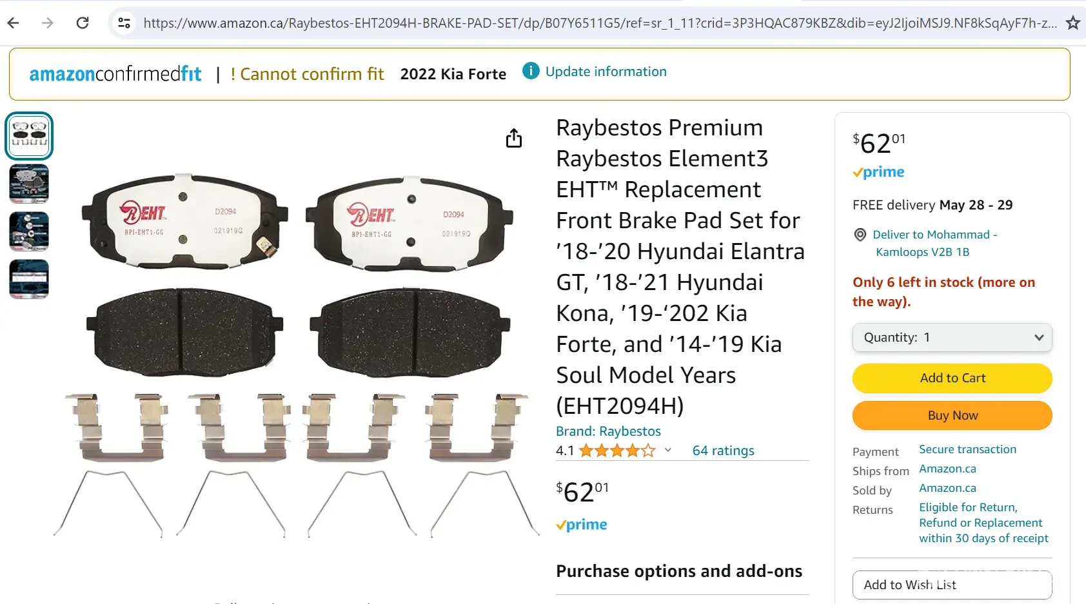View the 64 ratings link
1086x604 pixels.
[723, 451]
